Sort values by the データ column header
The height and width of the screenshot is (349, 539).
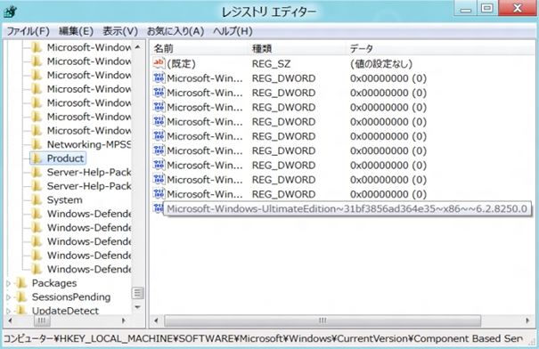440,48
